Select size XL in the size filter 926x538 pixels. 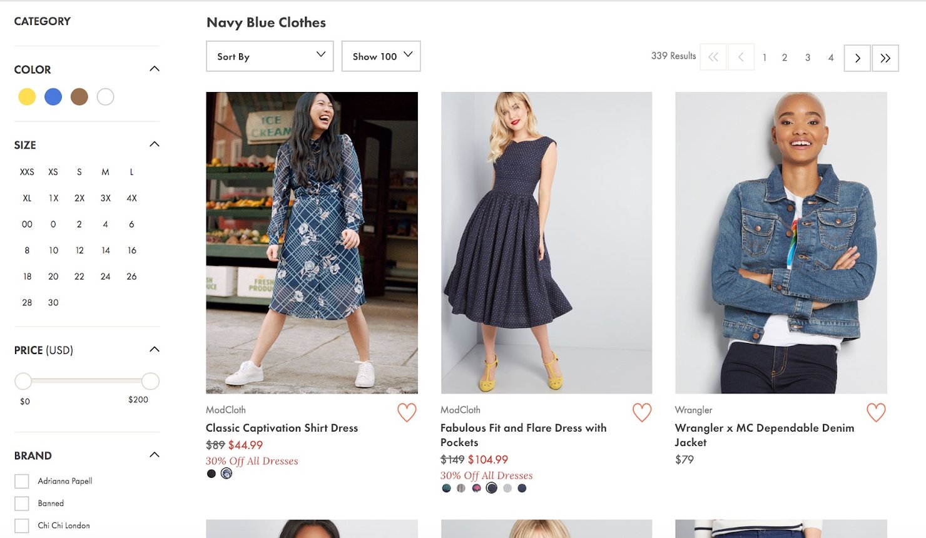click(27, 198)
